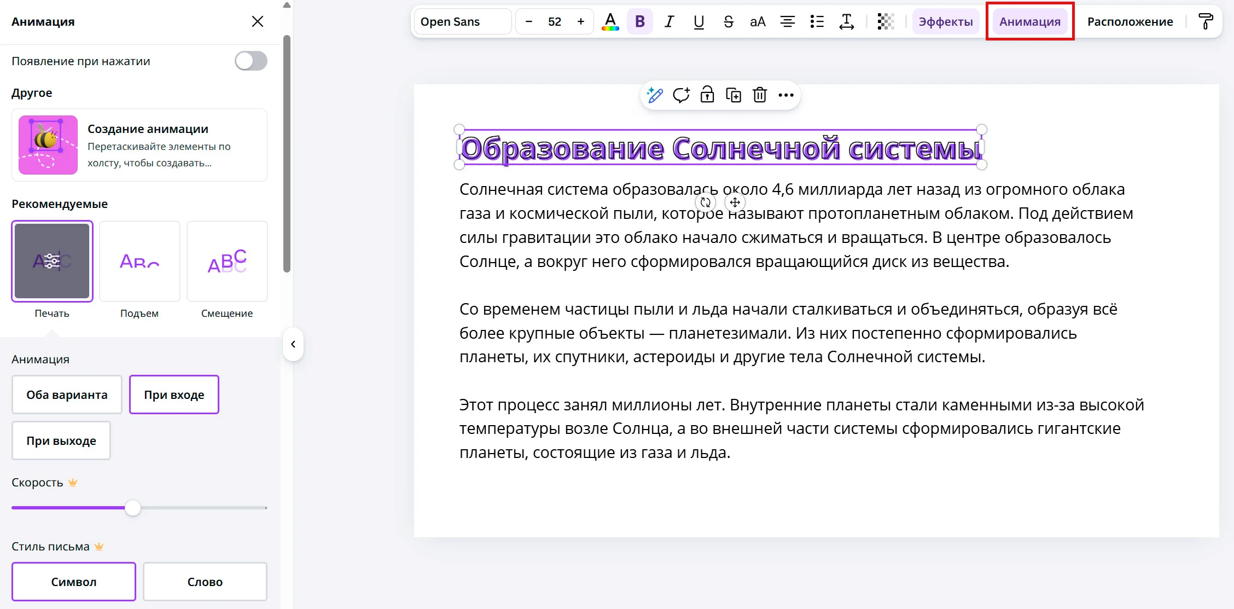Collapse the side panel with the chevron
Image resolution: width=1234 pixels, height=609 pixels.
(293, 344)
